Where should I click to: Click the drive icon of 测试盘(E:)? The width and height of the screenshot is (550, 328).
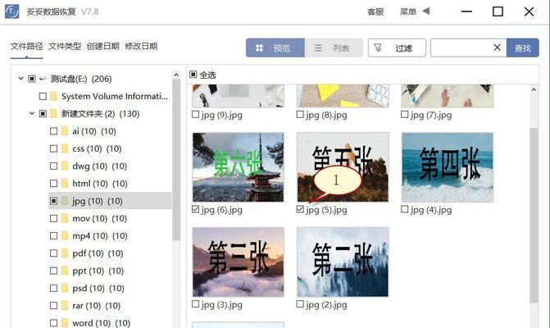click(x=43, y=79)
